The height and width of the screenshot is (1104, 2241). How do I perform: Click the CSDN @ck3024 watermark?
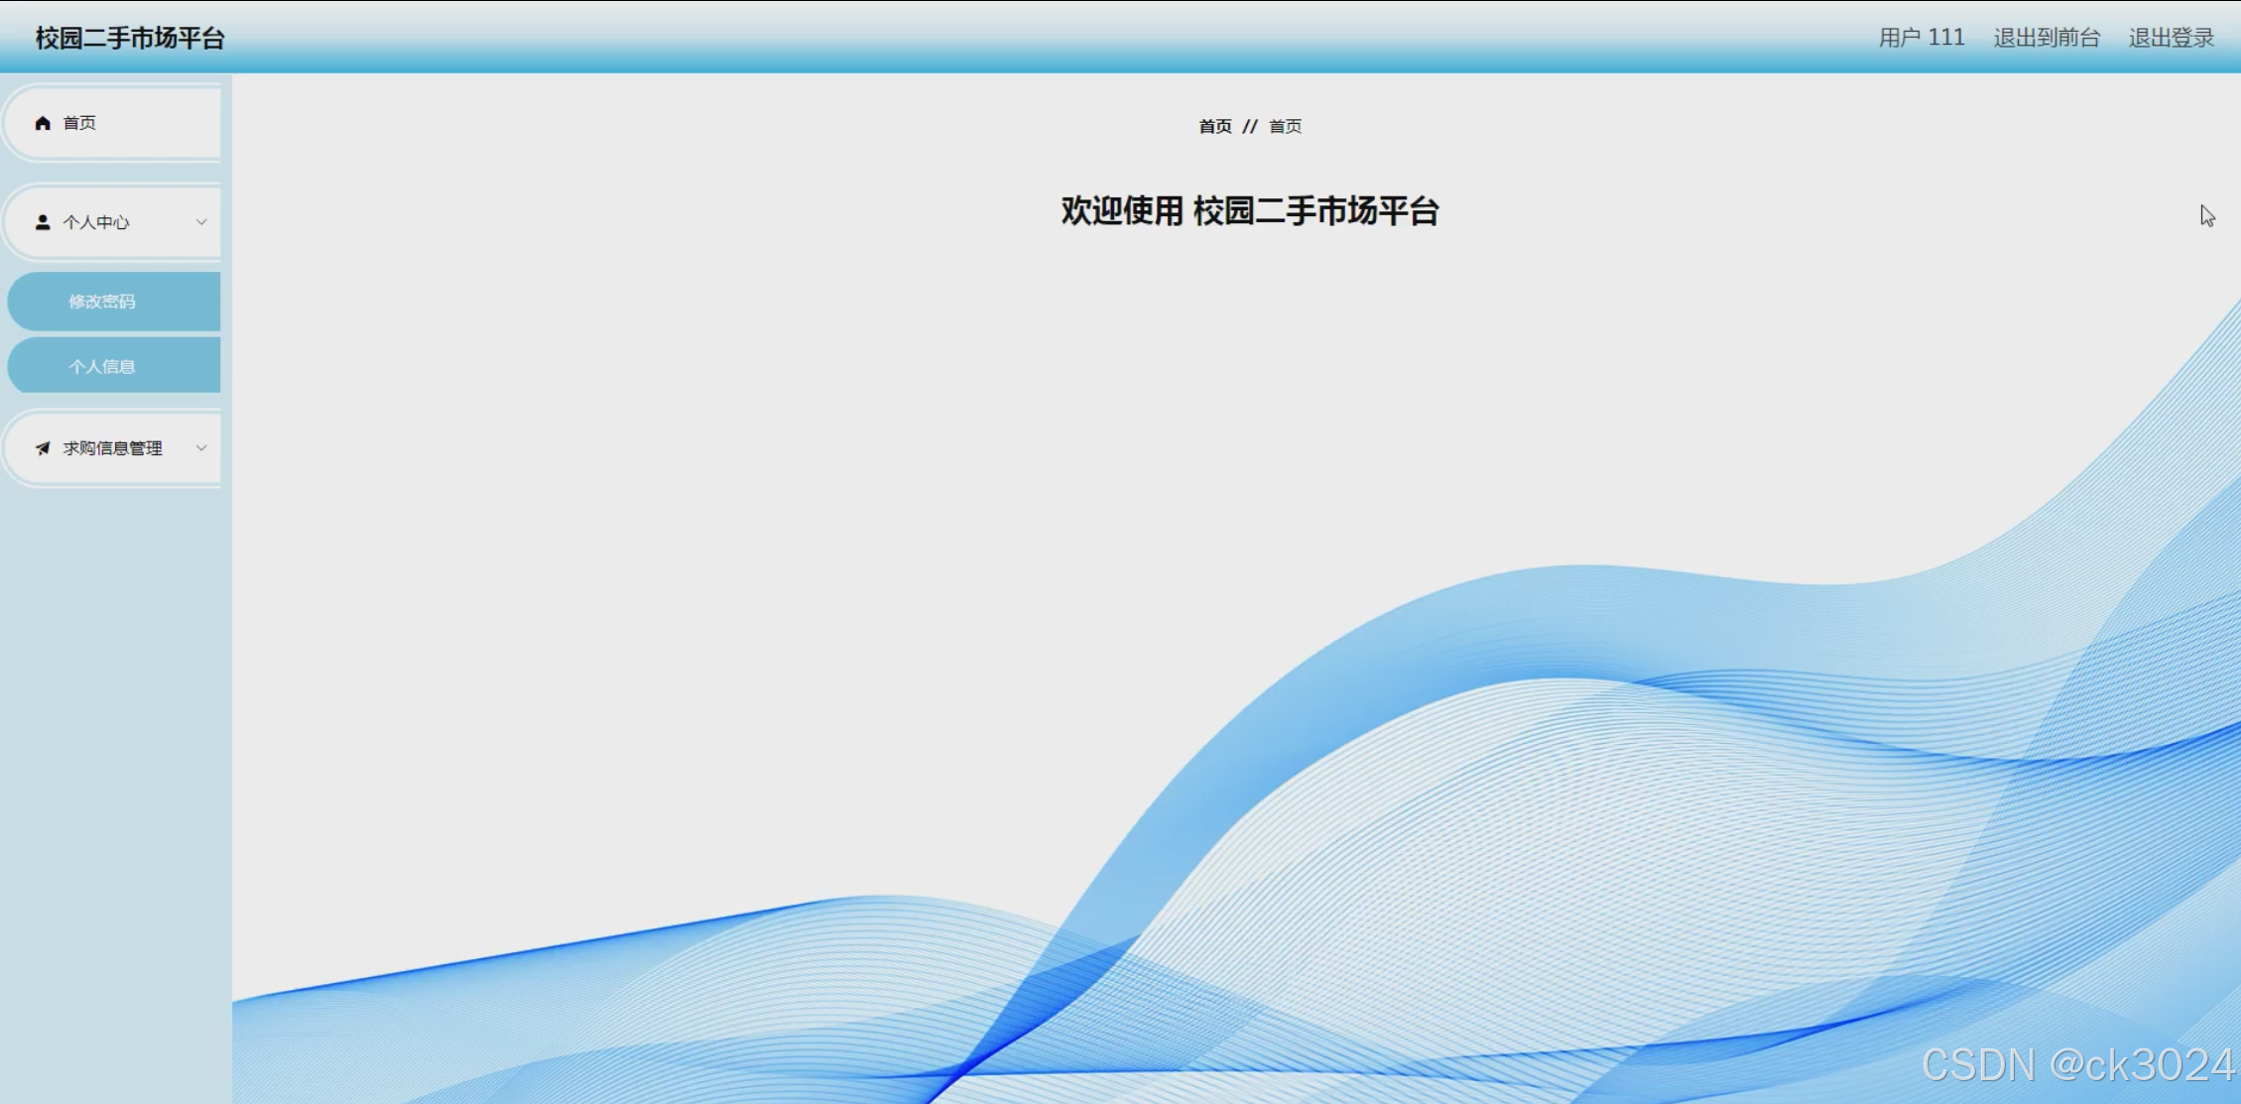point(2077,1064)
